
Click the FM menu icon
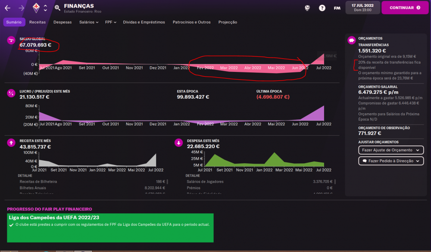pyautogui.click(x=337, y=8)
